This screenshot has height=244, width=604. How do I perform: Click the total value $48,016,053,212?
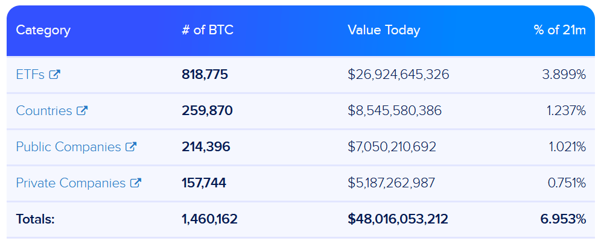click(398, 219)
